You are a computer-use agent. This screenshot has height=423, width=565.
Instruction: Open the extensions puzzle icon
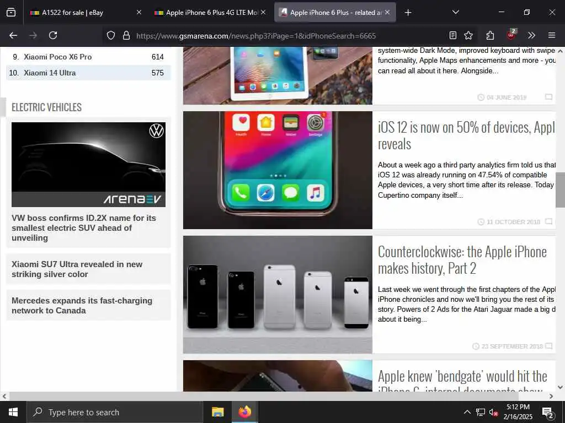pos(490,35)
